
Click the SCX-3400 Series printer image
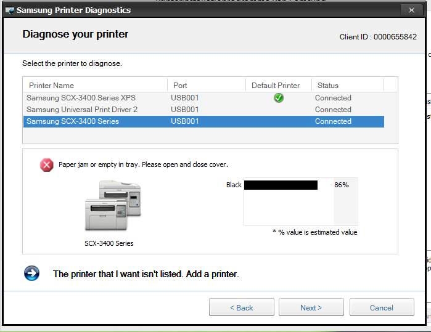click(x=113, y=205)
